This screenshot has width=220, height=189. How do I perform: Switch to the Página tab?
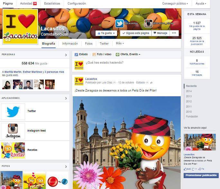click(x=8, y=4)
